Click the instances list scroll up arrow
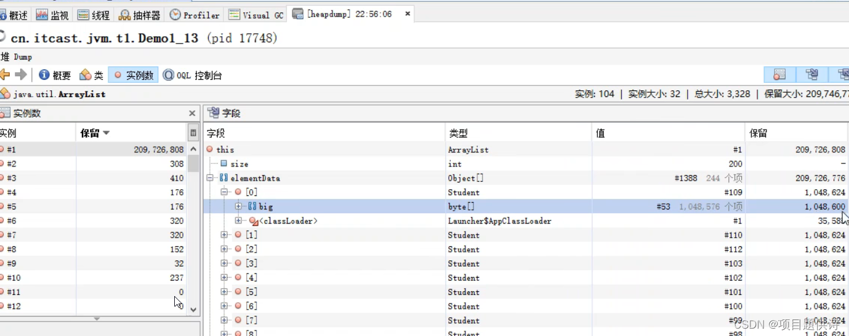The image size is (849, 336). click(193, 149)
